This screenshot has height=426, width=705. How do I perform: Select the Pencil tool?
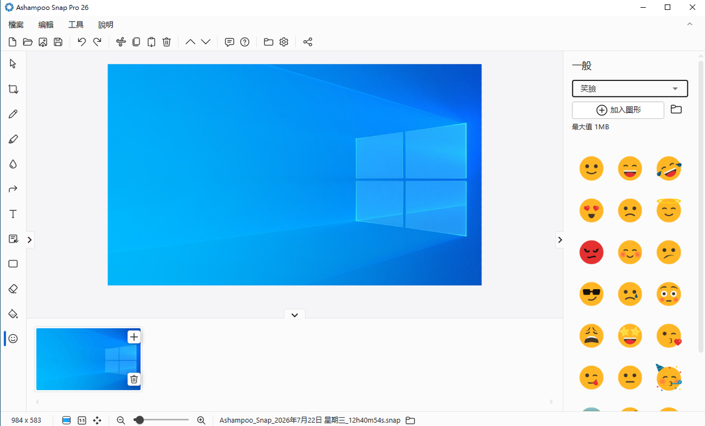[13, 114]
